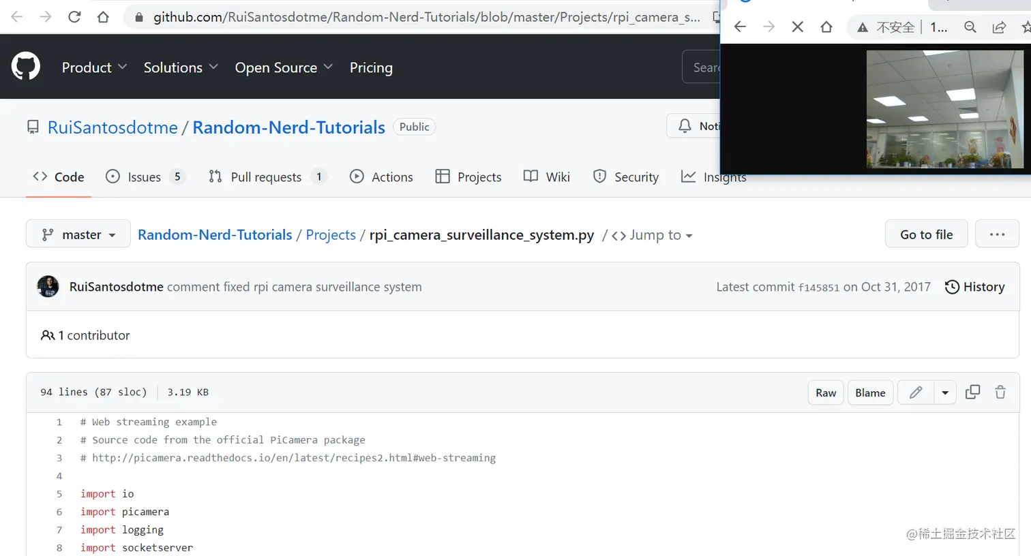
Task: Select code line number 8
Action: pos(59,548)
